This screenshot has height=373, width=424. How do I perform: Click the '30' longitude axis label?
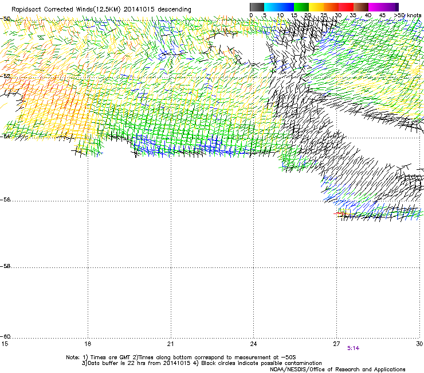click(x=419, y=344)
